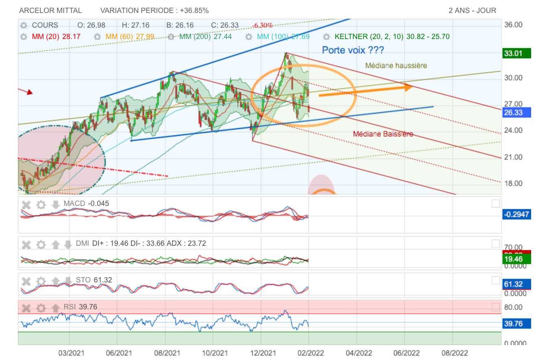Viewport: 547px width, 363px height.
Task: Move the RSI panel up
Action: pyautogui.click(x=55, y=308)
